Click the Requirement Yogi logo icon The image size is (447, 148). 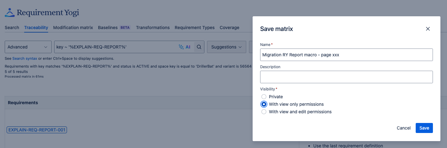10,13
